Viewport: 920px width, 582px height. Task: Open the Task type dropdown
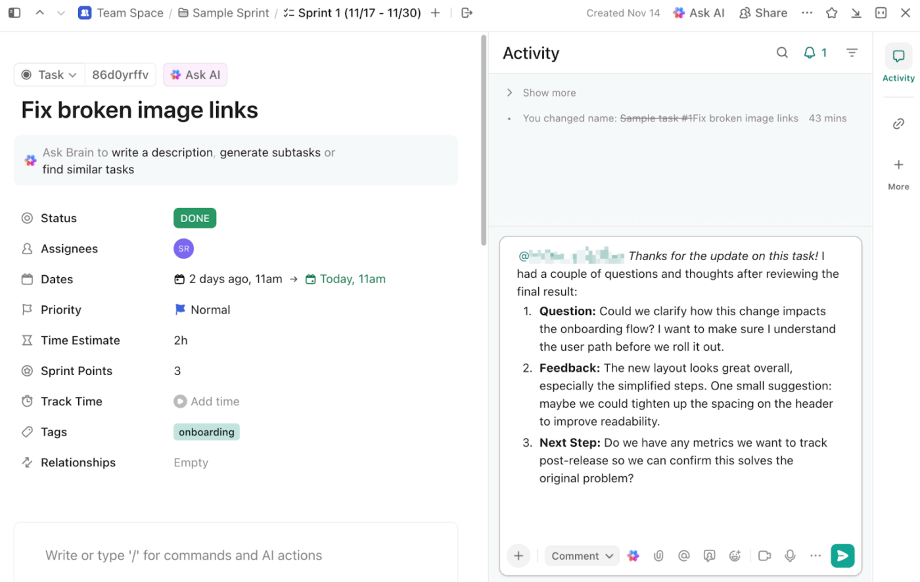point(49,74)
